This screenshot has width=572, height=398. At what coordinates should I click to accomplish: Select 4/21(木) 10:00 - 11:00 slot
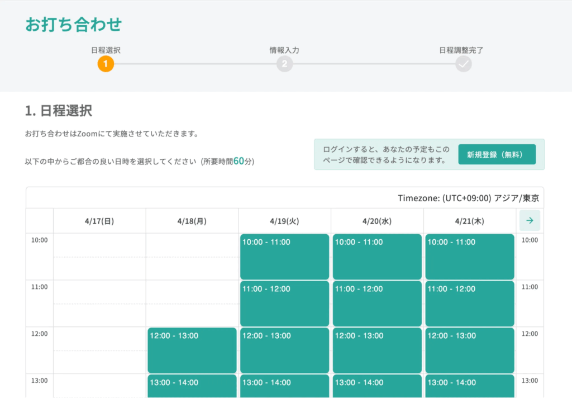pos(469,257)
